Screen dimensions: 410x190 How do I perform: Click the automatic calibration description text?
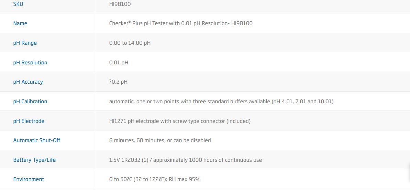[221, 102]
